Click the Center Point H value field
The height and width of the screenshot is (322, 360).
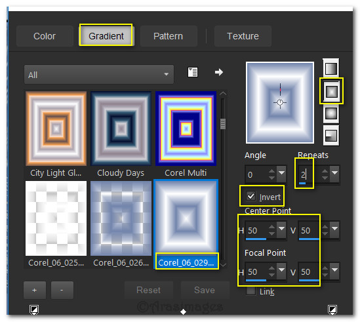(256, 230)
